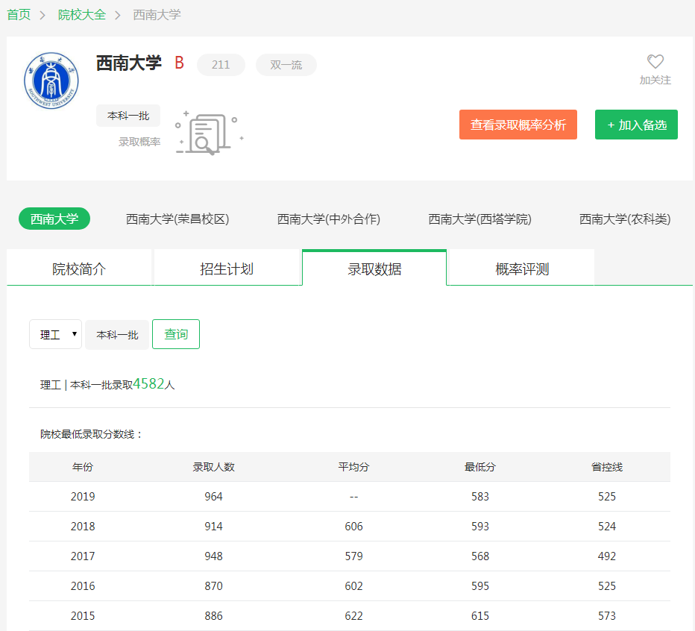Screen dimensions: 695x631
Task: Select the 西南大学 campus pill
Action: (54, 219)
